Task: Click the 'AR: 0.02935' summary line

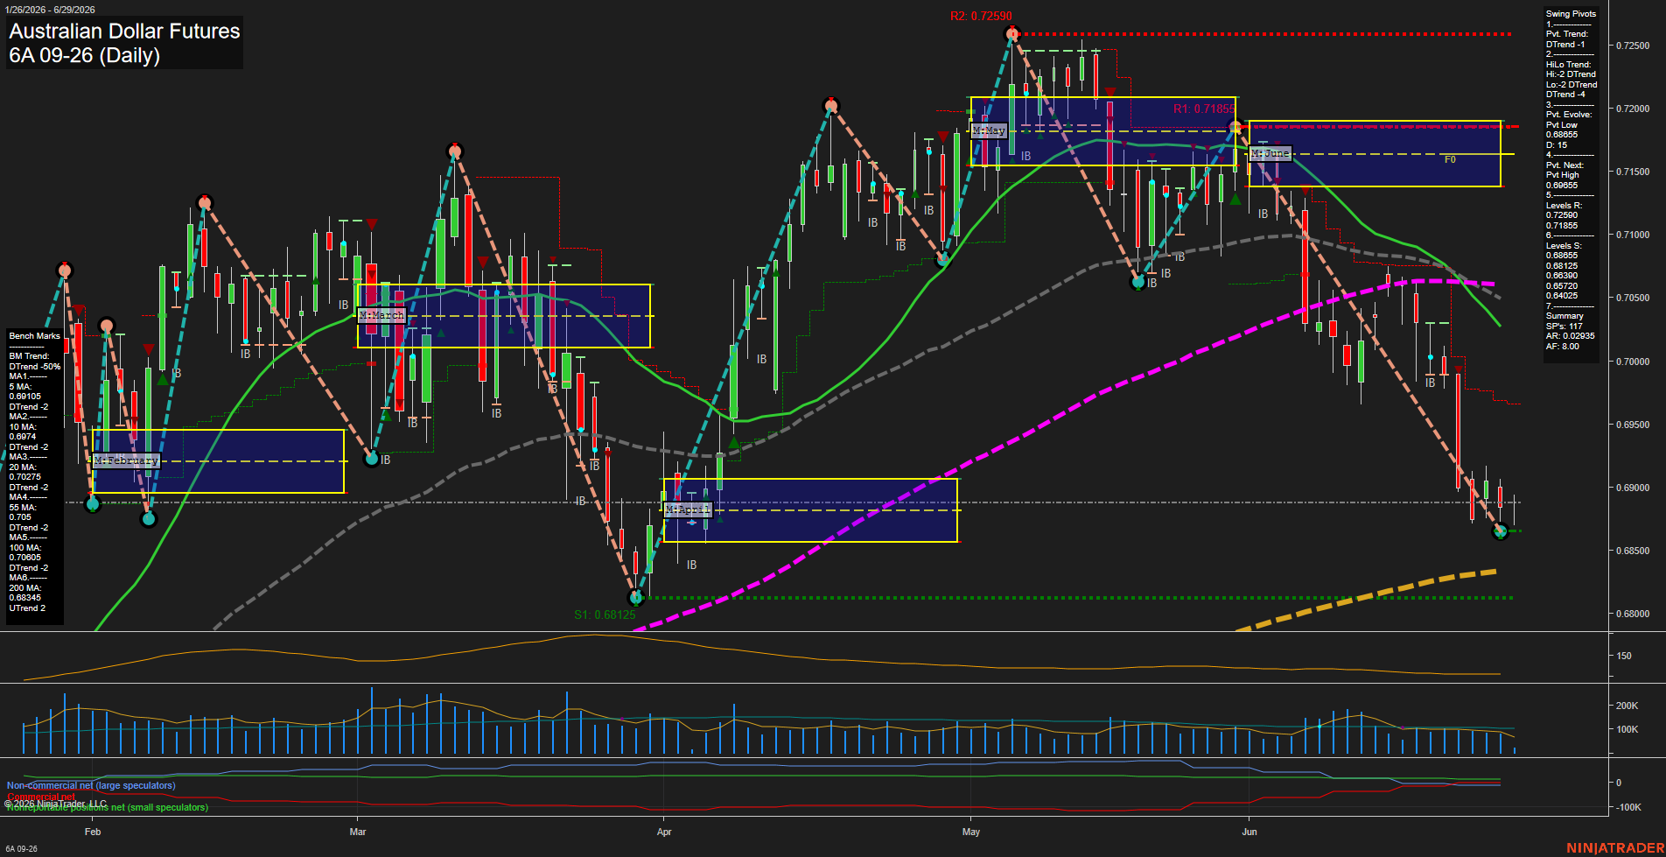Action: (x=1571, y=336)
